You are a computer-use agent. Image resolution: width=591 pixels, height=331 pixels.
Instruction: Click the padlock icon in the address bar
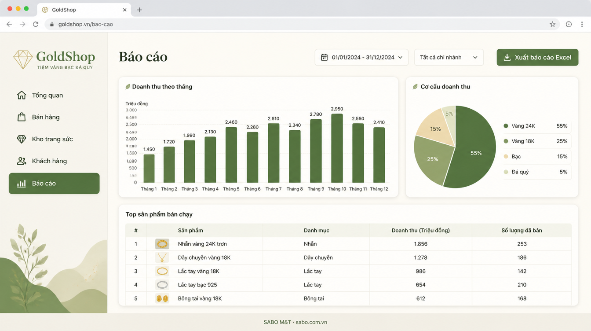[52, 24]
